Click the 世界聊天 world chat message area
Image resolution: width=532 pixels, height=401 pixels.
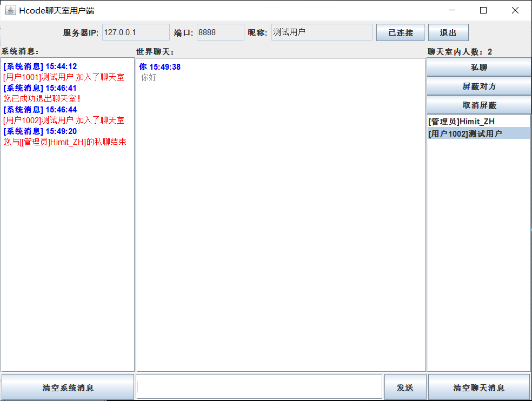[281, 216]
